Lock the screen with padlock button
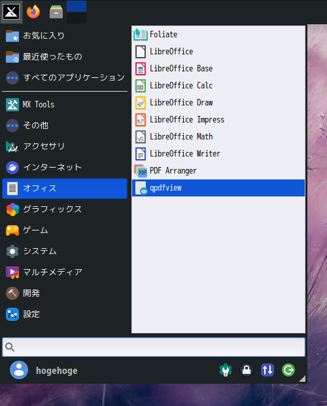 247,370
